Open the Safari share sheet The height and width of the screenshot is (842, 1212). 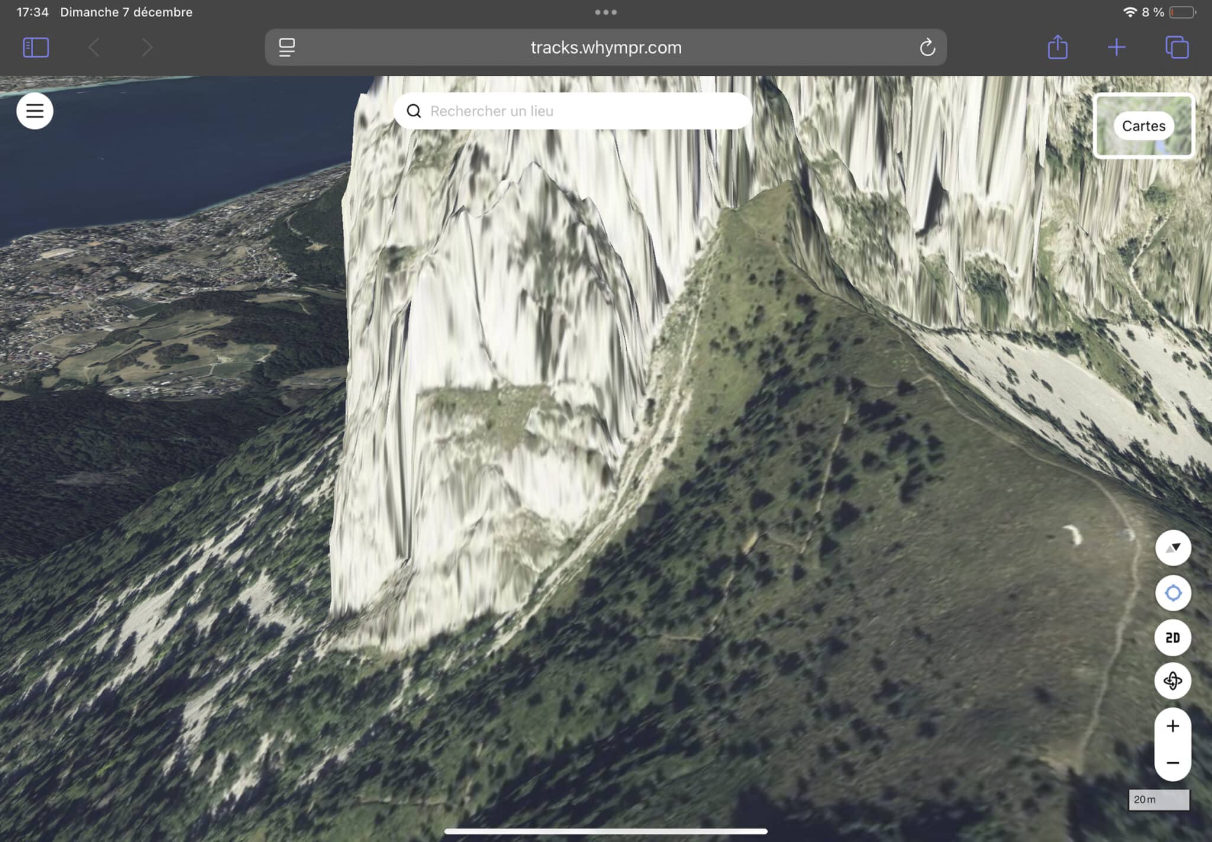click(x=1058, y=47)
